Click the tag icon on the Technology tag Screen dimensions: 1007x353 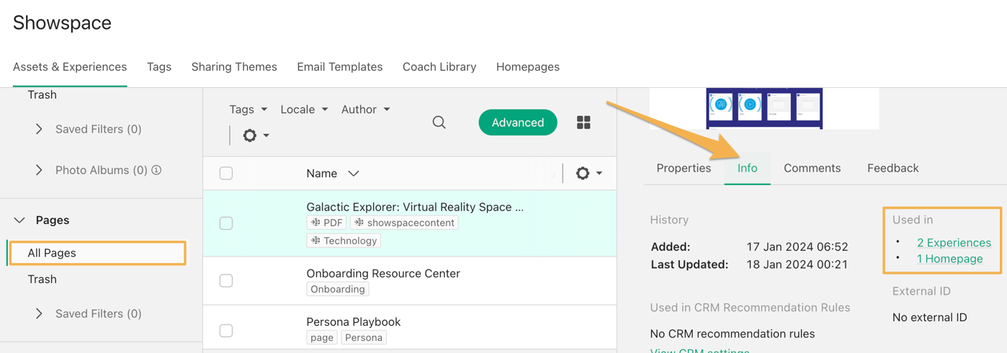[x=315, y=241]
